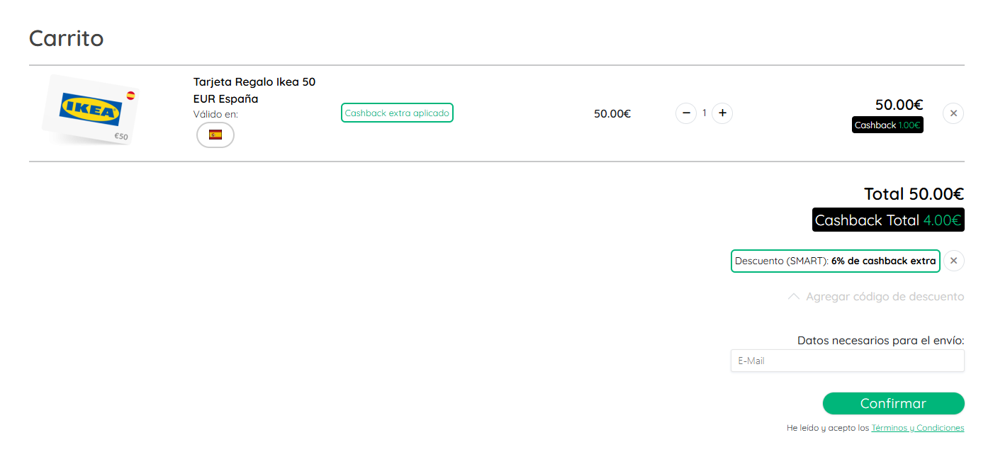Click the Válido en: label

point(215,114)
